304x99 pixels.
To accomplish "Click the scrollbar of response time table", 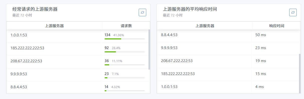I will click(300, 73).
